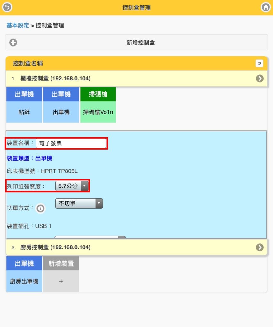Select the 貼紙 device tile

(24, 112)
